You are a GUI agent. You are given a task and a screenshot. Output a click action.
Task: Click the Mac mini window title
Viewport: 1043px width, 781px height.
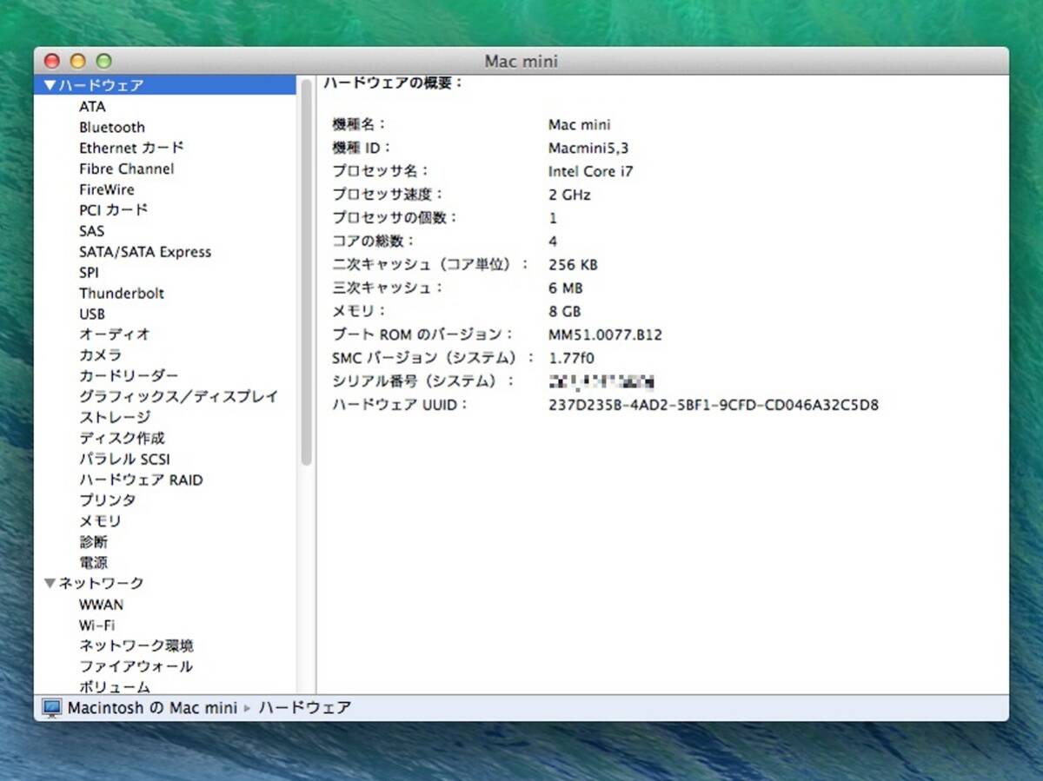[x=521, y=62]
